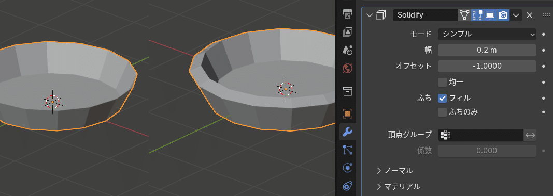Open the World properties tab
Viewport: 553px width, 196px height.
(347, 68)
